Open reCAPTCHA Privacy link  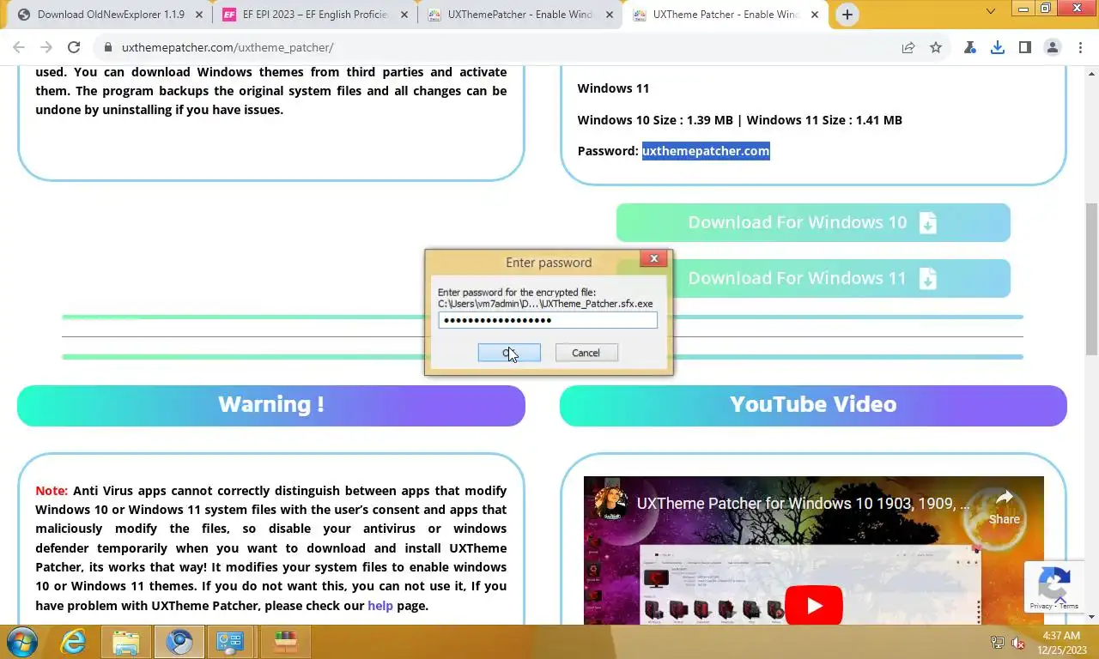pos(1041,606)
